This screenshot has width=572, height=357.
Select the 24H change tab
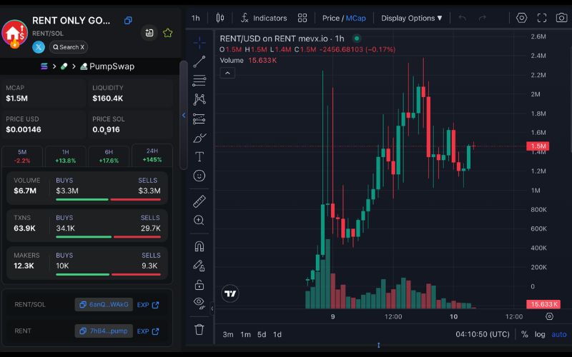(x=152, y=155)
